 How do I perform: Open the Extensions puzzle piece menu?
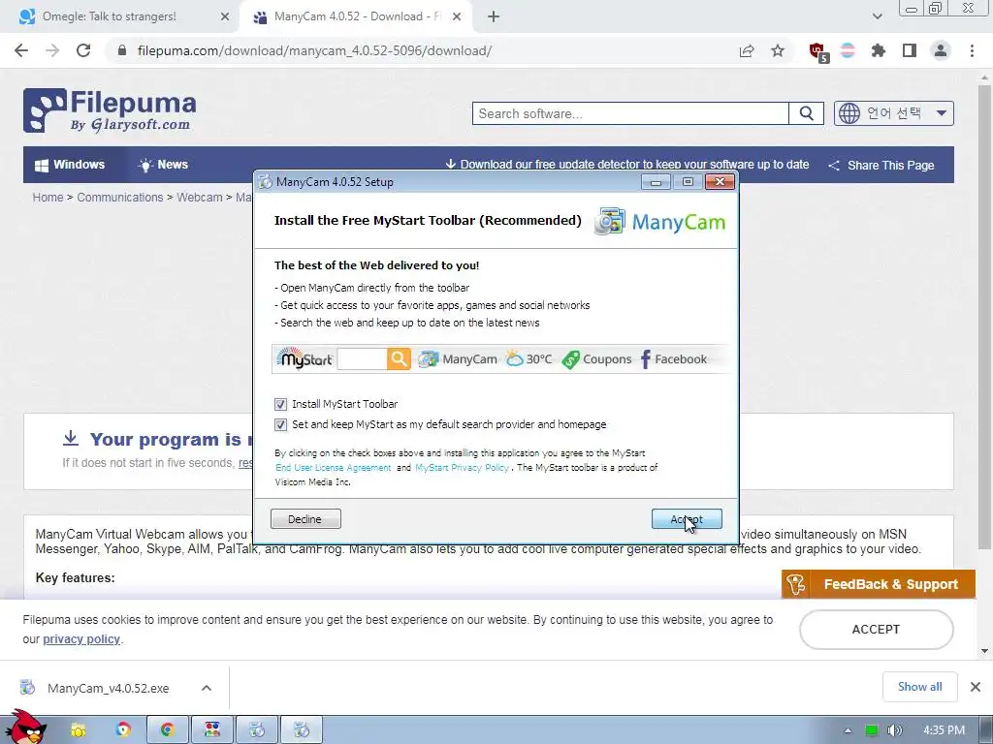[x=879, y=50]
